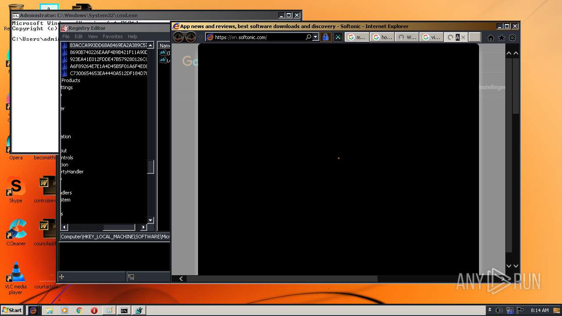Click Internet Explorer taskbar icon

click(x=33, y=310)
